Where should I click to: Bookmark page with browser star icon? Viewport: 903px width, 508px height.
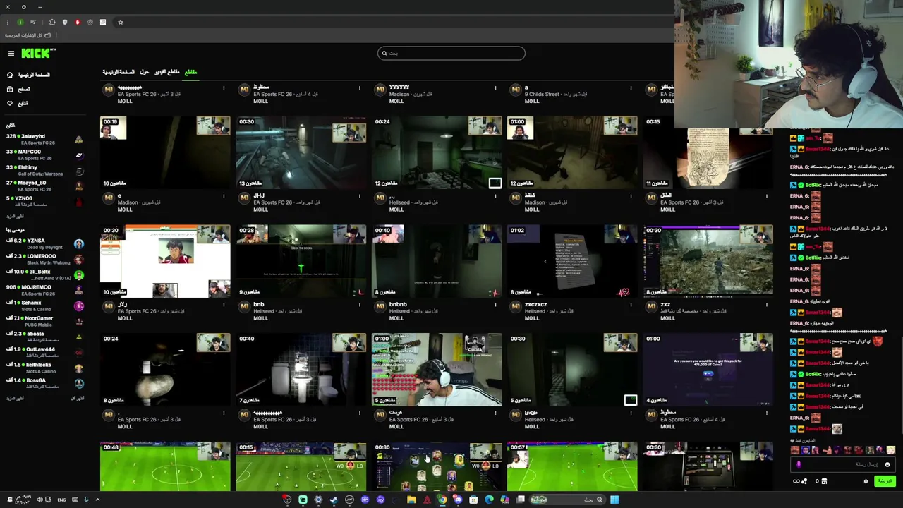(x=121, y=22)
